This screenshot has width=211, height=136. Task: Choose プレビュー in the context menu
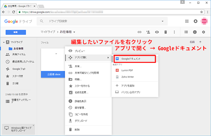point(88,51)
